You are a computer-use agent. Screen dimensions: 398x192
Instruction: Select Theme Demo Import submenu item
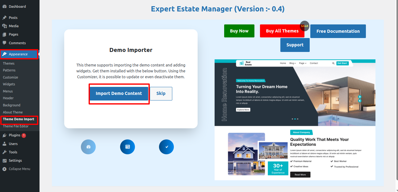point(19,119)
